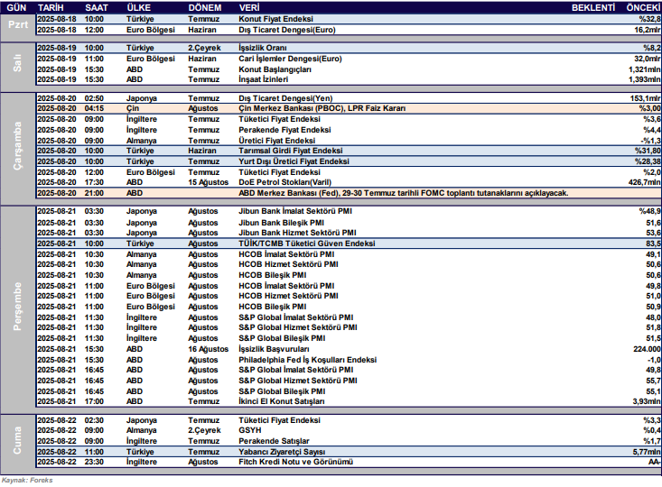Screen dimensions: 662x487
Task: Click the DÖNEM column header
Action: [x=205, y=5]
